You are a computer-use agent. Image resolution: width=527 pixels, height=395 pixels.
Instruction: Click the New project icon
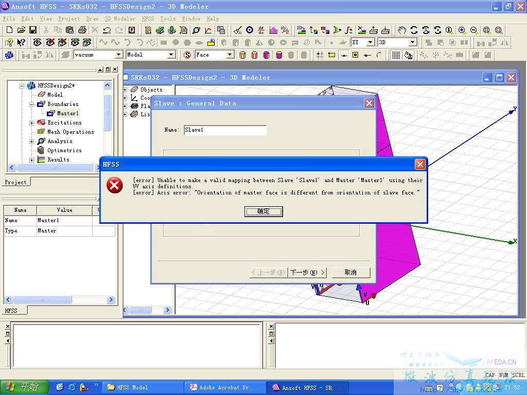coord(9,30)
